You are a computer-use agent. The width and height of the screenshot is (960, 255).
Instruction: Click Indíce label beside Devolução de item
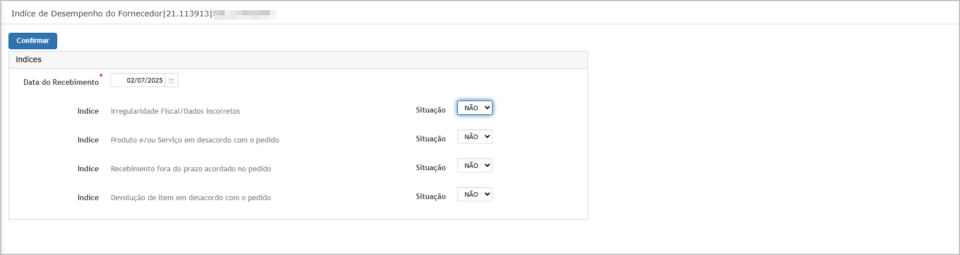88,198
